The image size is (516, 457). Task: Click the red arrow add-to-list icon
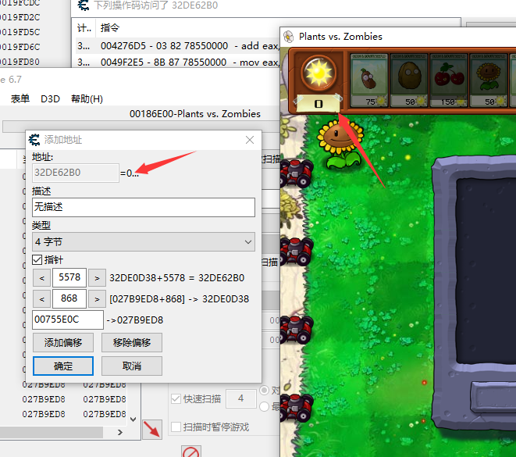click(x=152, y=430)
